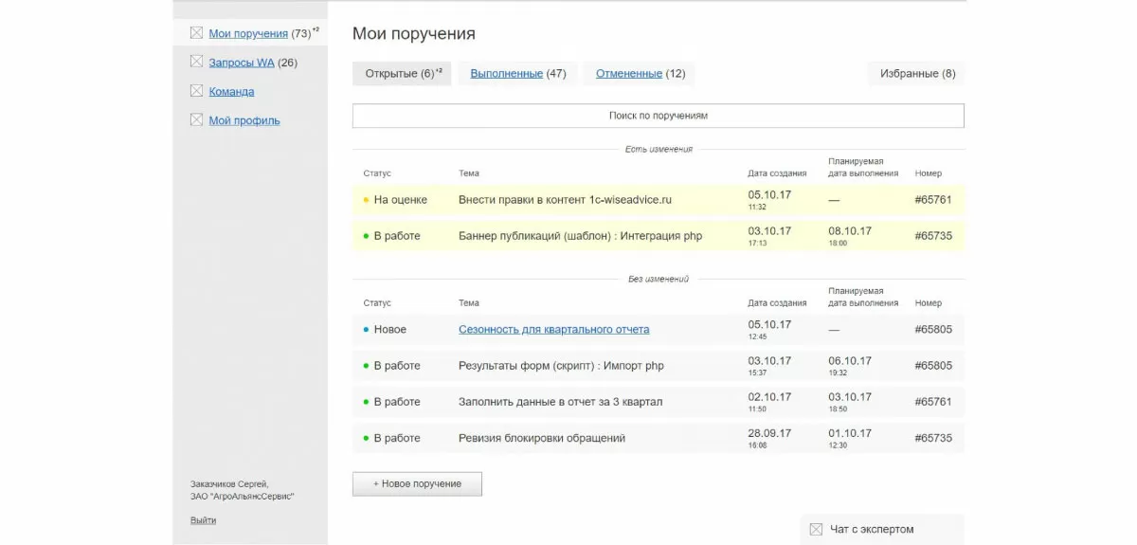Click the Поиск по поручениям search field
Image resolution: width=1137 pixels, height=545 pixels.
coord(658,116)
